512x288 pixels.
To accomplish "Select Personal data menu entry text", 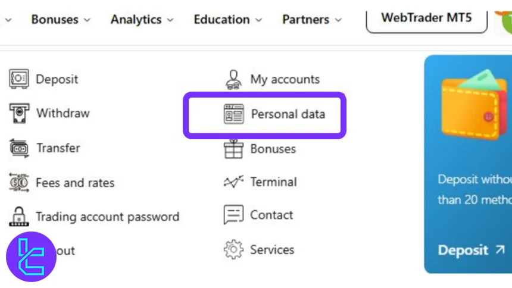I will [x=288, y=114].
